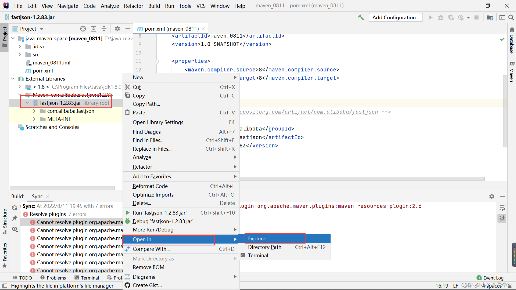
Task: Collapse the fastjson-1.2.83.jar node
Action: [x=27, y=103]
